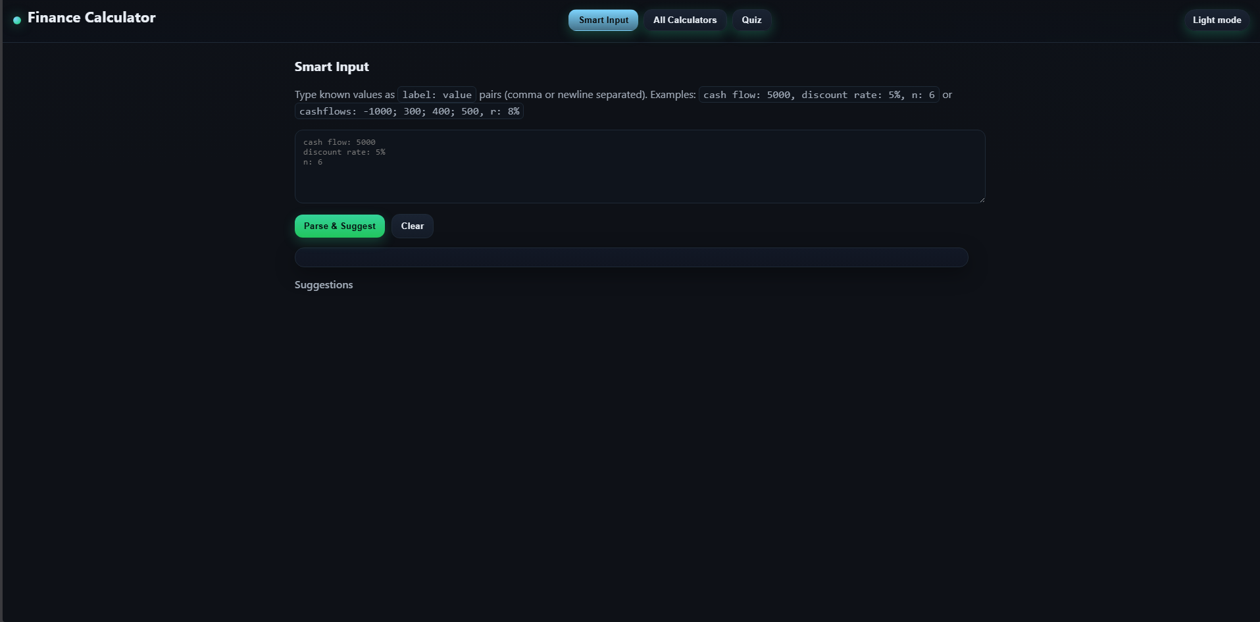Click the header bar of the app
1260x622 pixels.
click(x=395, y=20)
